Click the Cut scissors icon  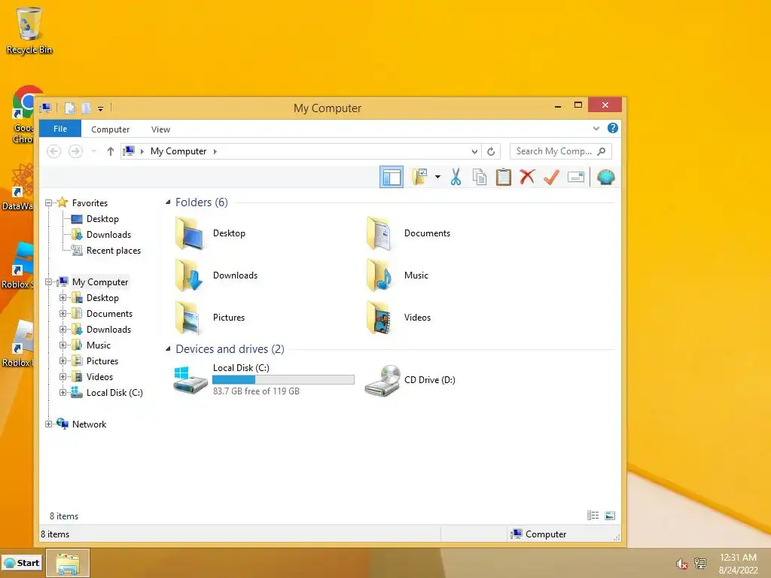click(456, 177)
